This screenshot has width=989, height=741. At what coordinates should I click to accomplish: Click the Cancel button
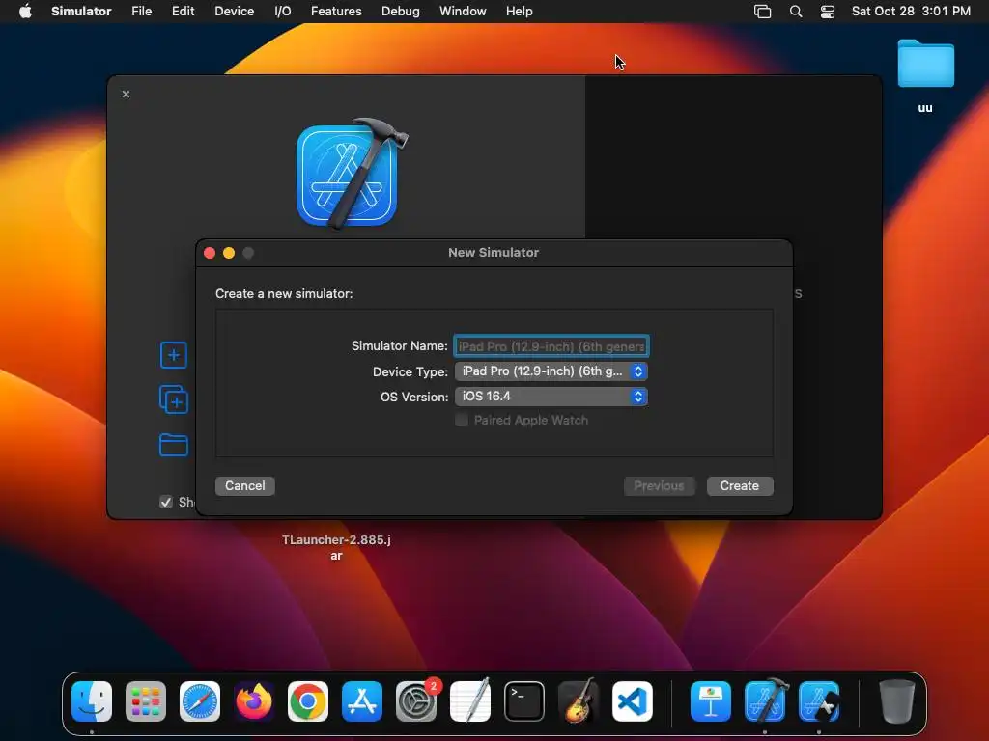(x=244, y=486)
